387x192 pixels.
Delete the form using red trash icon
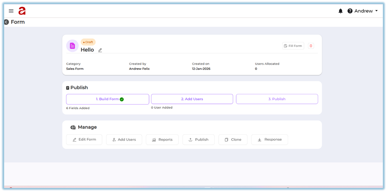point(311,46)
